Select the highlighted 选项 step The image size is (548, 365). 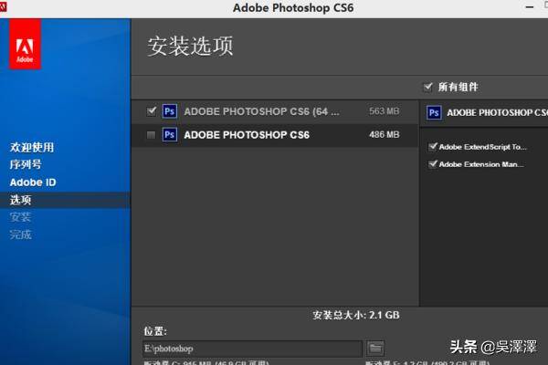click(20, 200)
